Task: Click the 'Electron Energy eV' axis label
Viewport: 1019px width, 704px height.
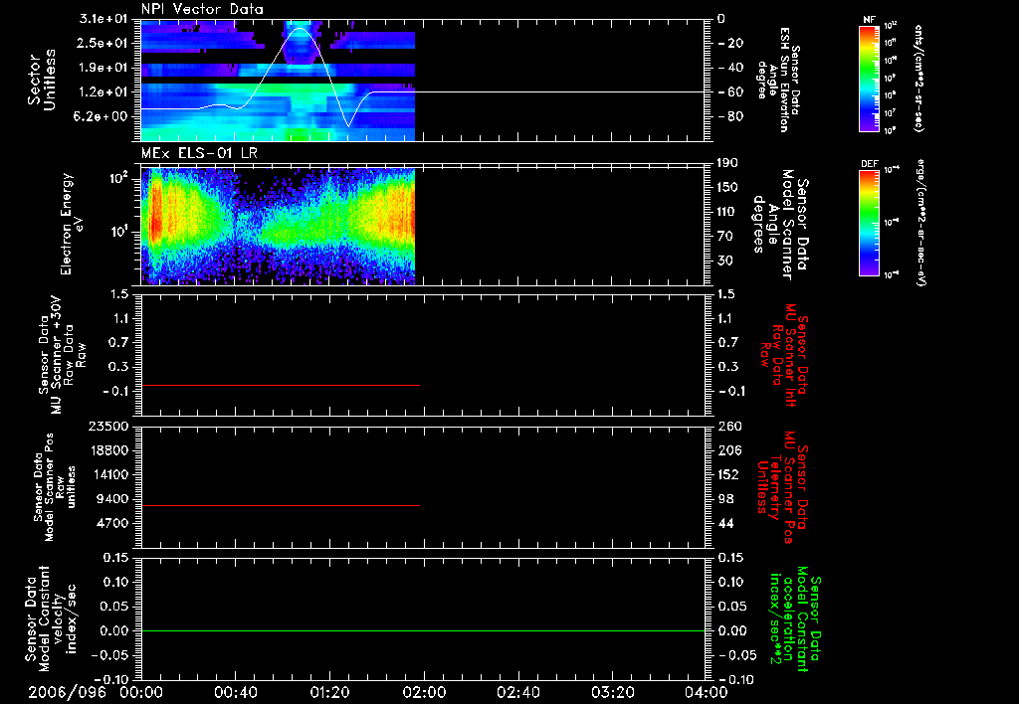Action: tap(72, 224)
